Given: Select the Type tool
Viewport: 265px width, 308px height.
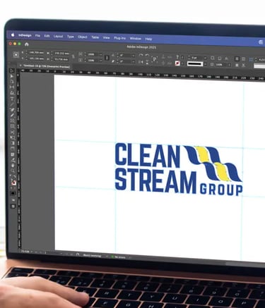Looking at the screenshot, I should [12, 99].
